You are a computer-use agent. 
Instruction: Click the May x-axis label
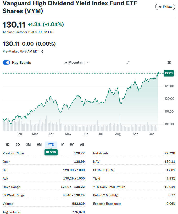tap(68, 134)
